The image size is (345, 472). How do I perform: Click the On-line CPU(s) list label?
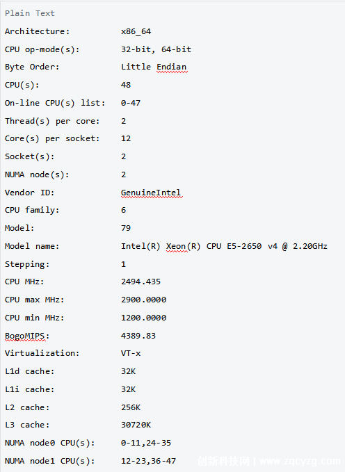pyautogui.click(x=55, y=103)
